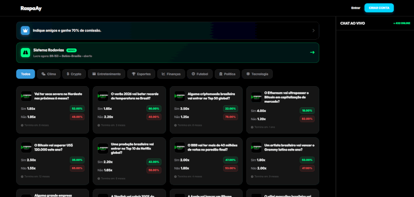The height and width of the screenshot is (197, 414).
Task: Click the logo thumbnail on Ethereum card
Action: pos(256,97)
